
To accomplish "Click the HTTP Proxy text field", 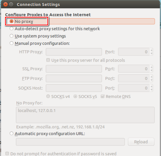I will point(74,52).
